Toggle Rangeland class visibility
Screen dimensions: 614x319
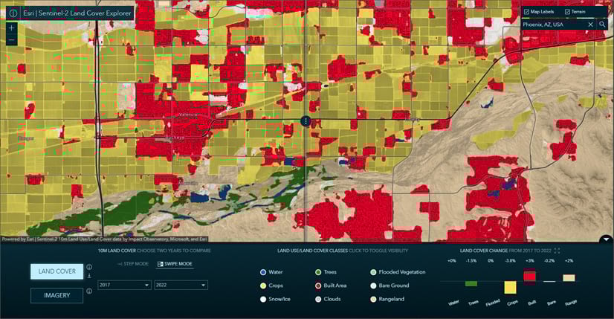387,299
